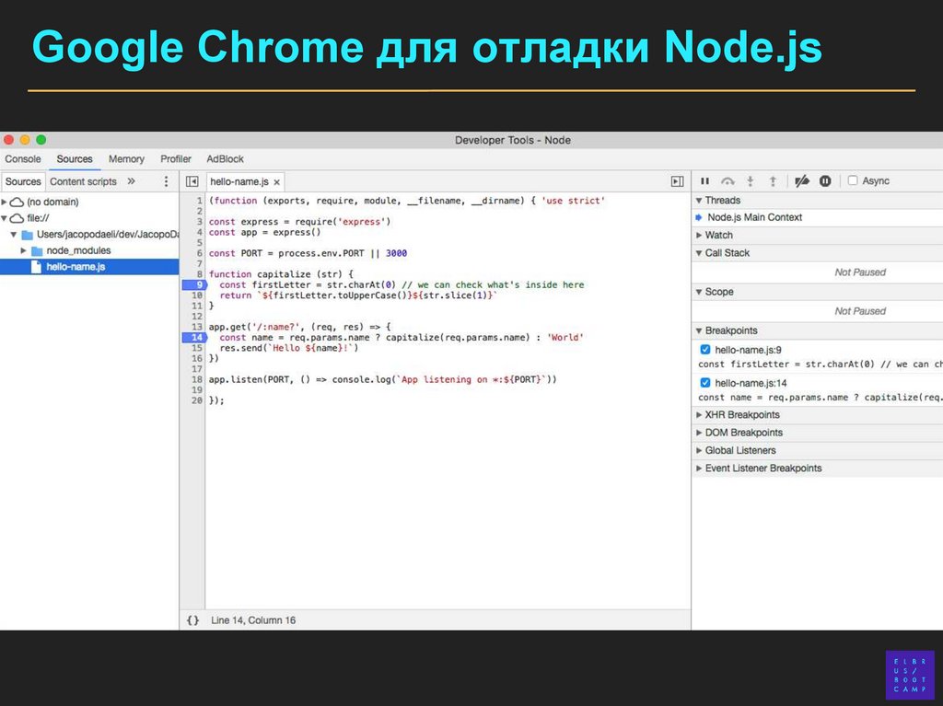Select the top-level Sources tab
Screen dimensions: 943x706
click(75, 158)
